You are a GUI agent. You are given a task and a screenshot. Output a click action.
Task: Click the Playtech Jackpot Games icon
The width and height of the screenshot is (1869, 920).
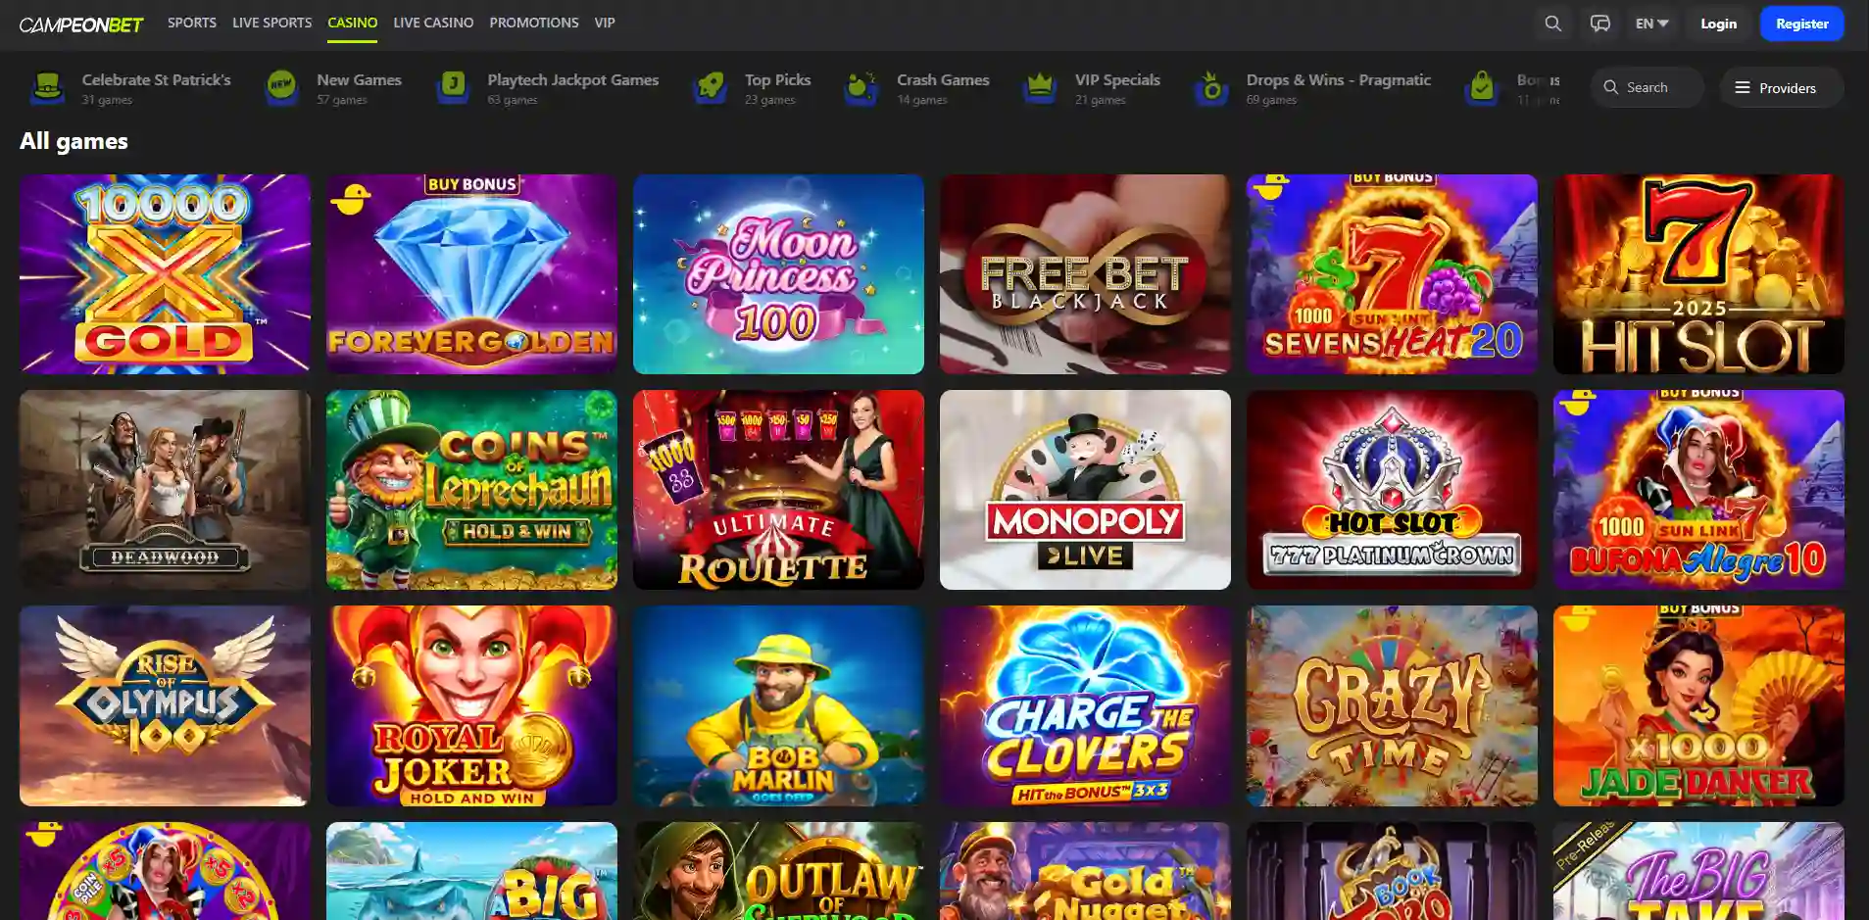click(453, 88)
